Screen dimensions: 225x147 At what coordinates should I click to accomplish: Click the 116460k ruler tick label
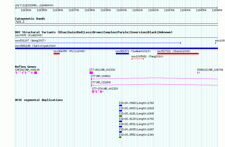[217, 10]
